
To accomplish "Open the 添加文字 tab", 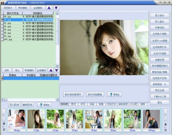I will coord(111,104).
